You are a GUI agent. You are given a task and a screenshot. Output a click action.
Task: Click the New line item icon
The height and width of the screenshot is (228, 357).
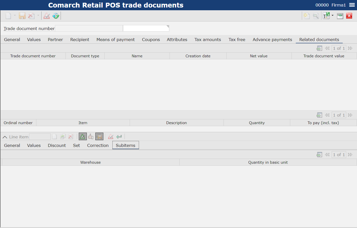(54, 137)
